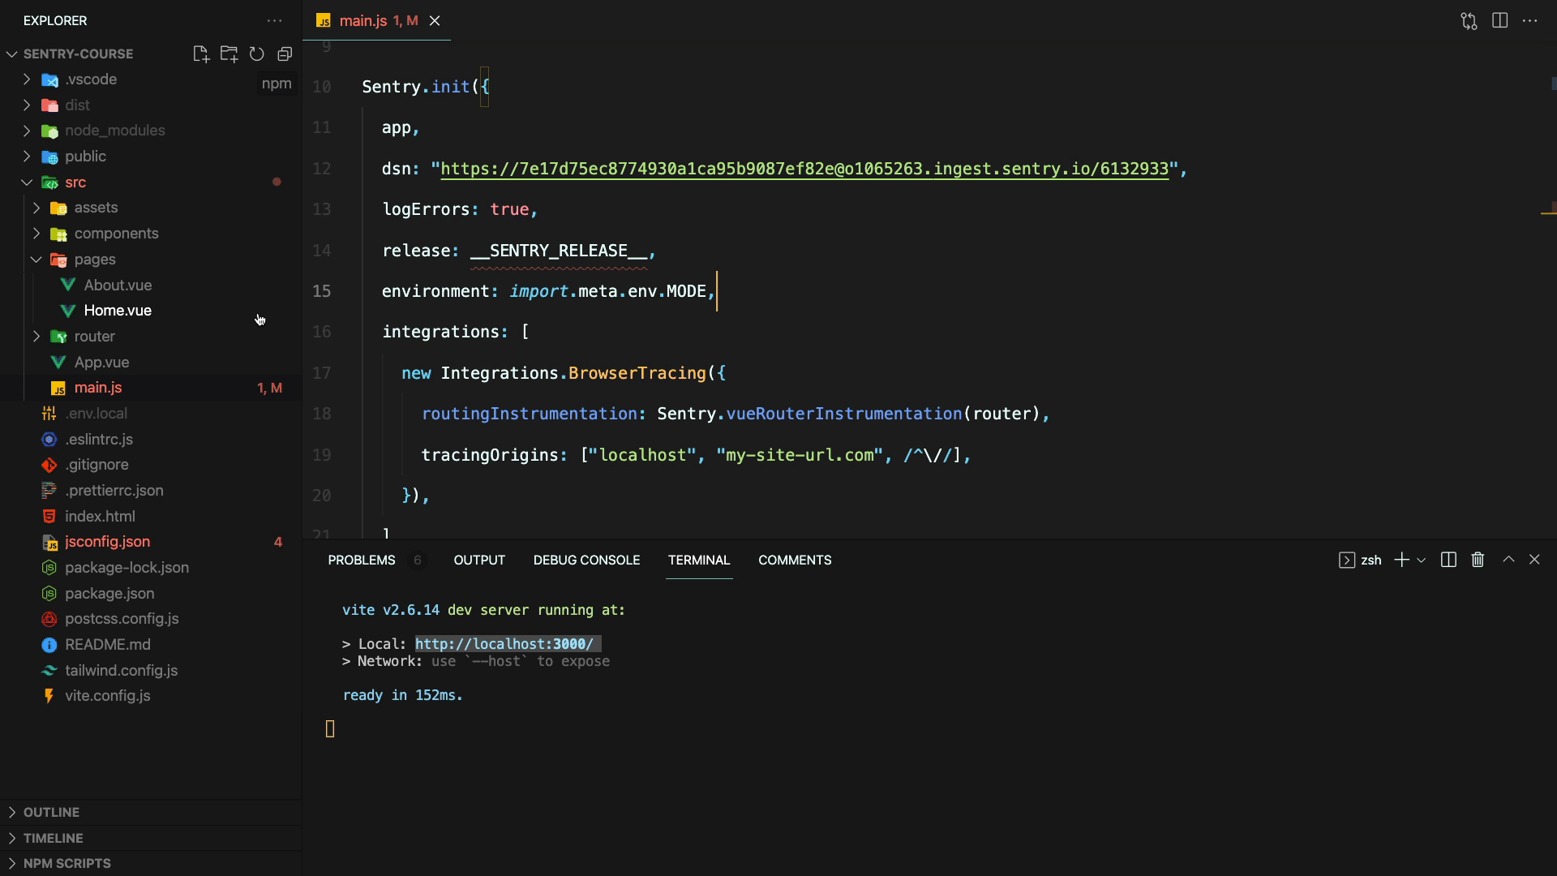Open Explorer views and more actions menu
Image resolution: width=1557 pixels, height=876 pixels.
click(275, 20)
